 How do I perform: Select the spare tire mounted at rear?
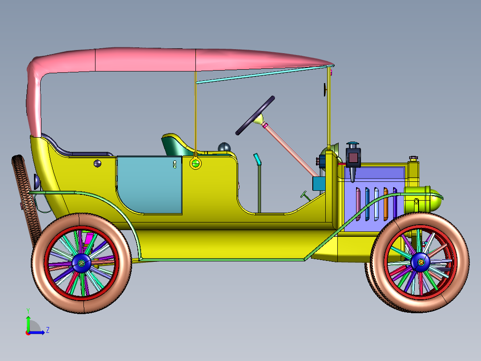26,199
